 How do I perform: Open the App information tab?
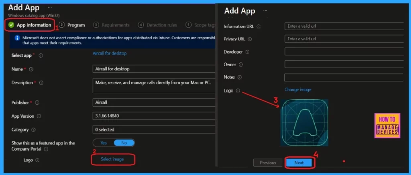click(x=30, y=25)
